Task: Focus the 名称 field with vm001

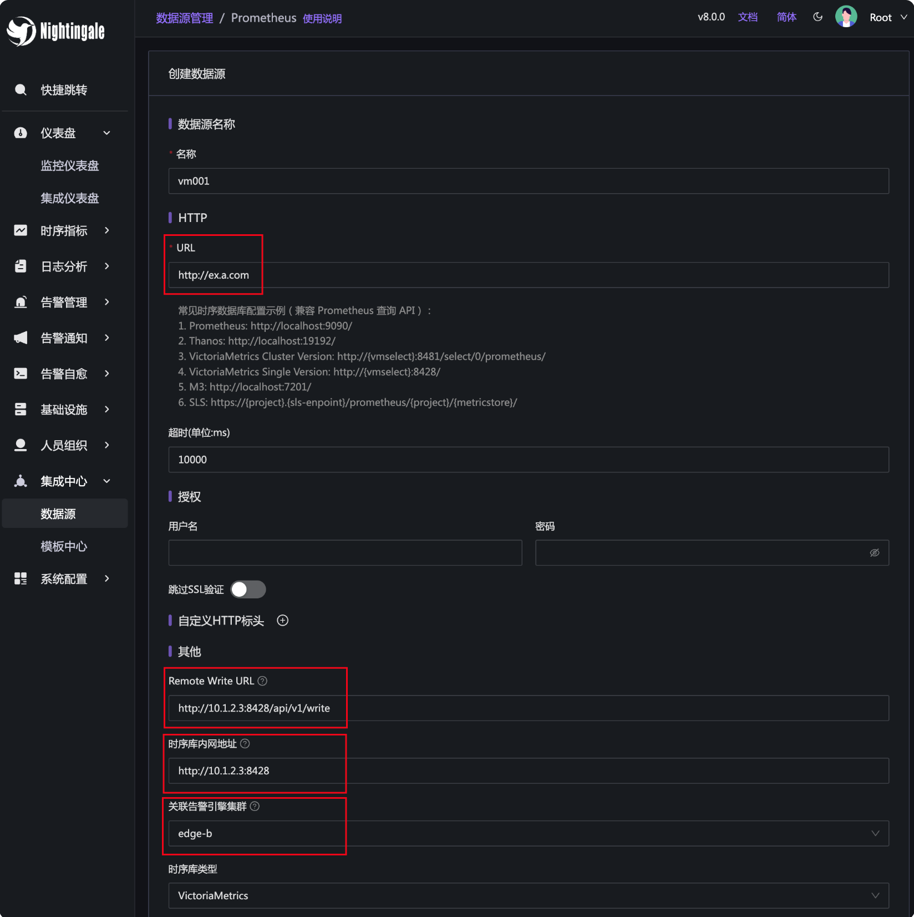Action: 529,181
